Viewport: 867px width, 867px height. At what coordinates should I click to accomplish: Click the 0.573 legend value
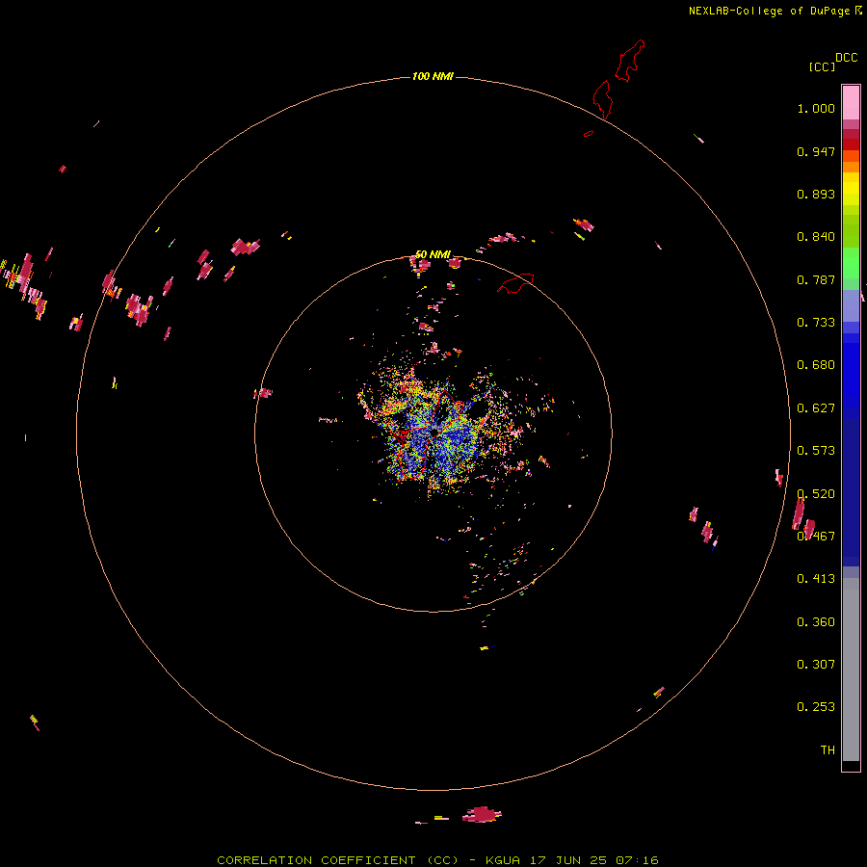click(816, 451)
